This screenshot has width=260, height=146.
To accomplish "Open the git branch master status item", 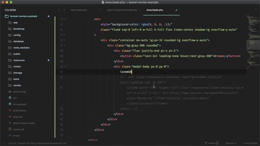I will [212, 143].
